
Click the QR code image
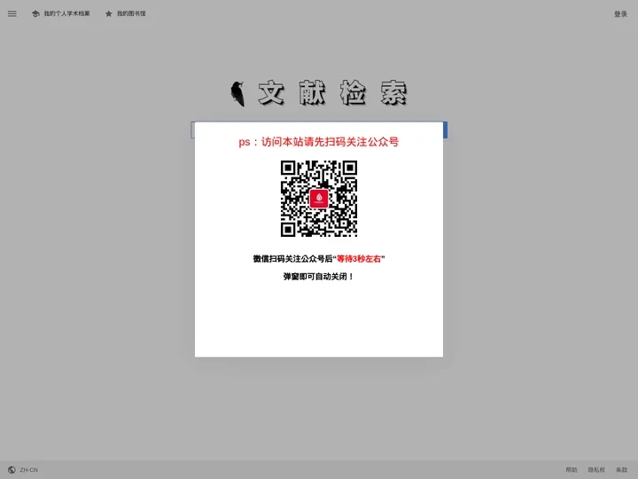(319, 199)
